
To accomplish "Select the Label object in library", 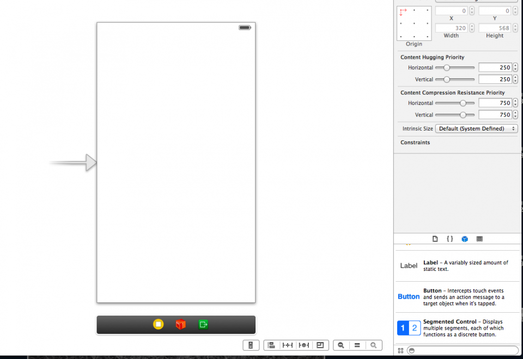I will pyautogui.click(x=457, y=266).
